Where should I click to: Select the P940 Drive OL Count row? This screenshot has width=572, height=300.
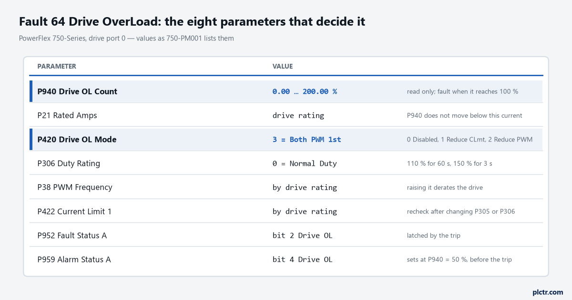tap(286, 91)
